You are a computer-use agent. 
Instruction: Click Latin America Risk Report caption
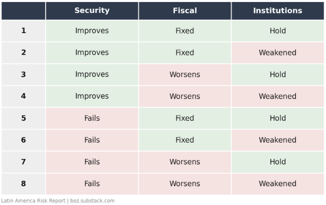coord(33,201)
